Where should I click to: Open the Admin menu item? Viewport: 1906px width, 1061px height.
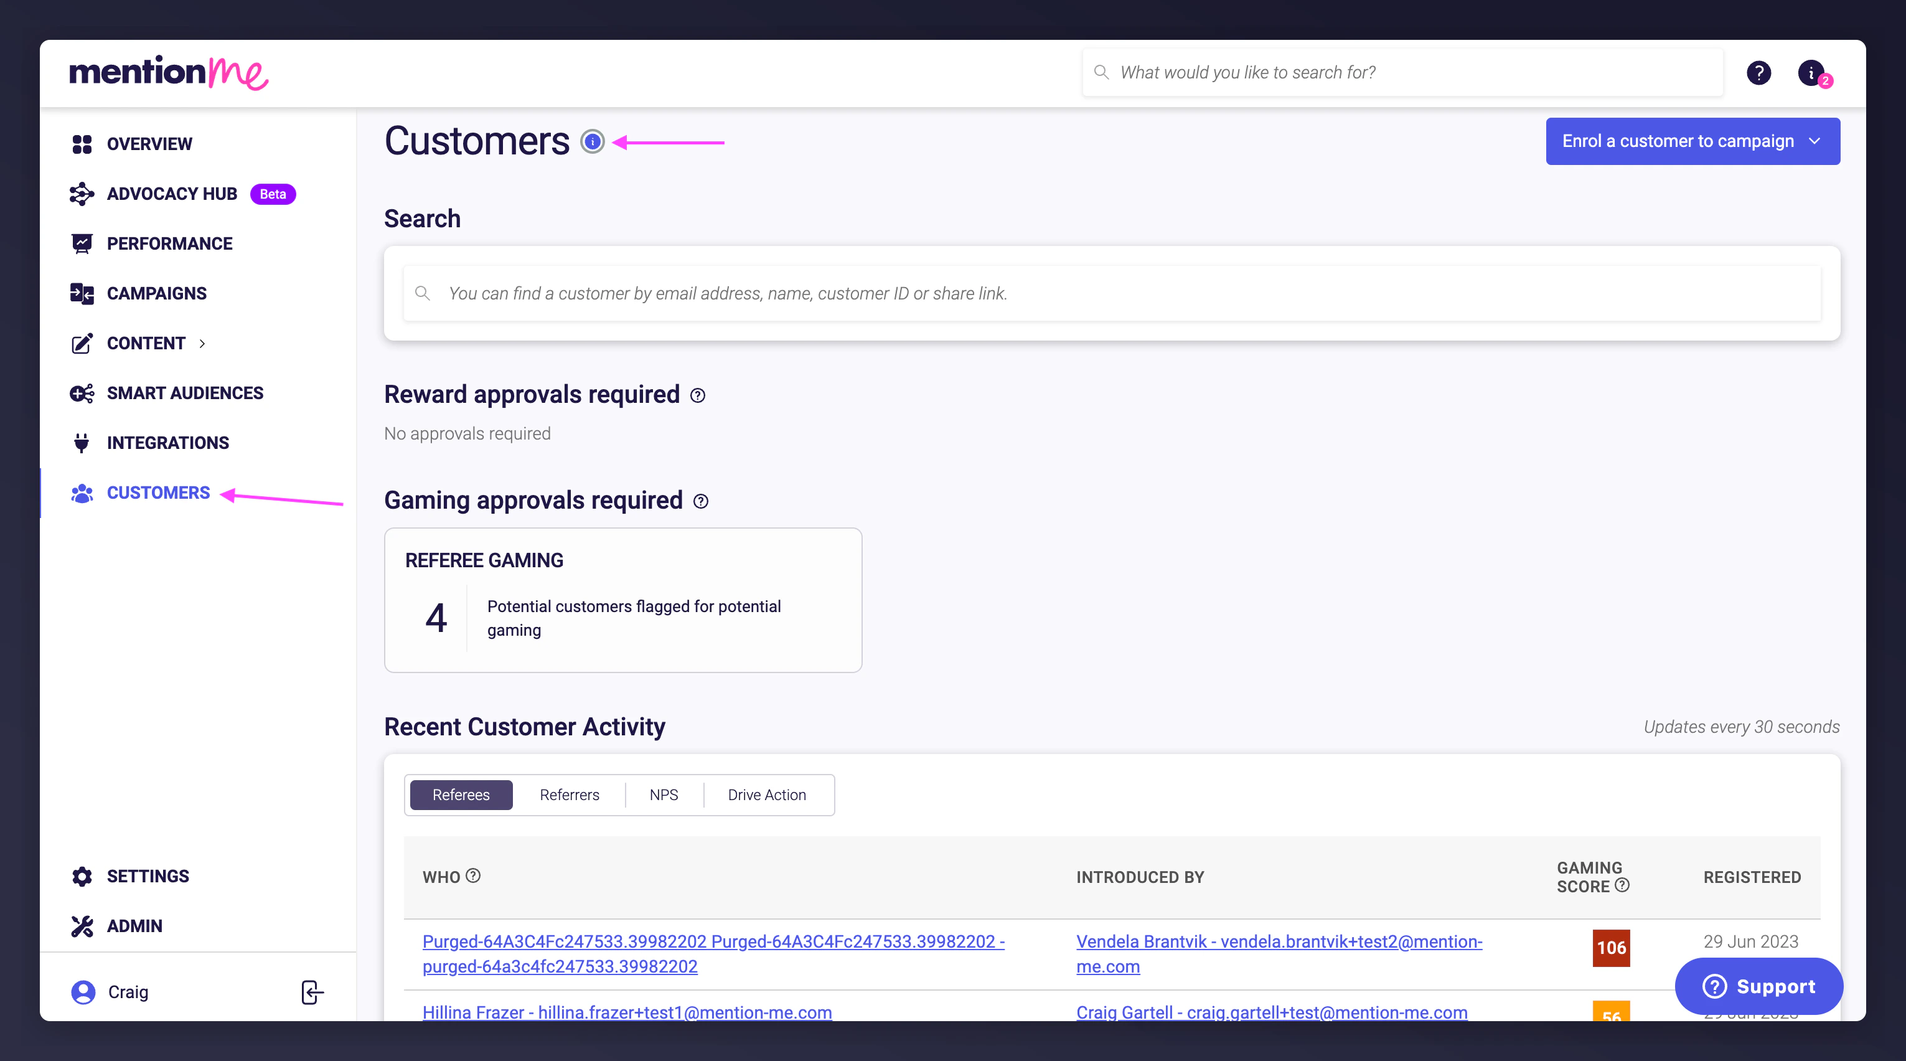coord(134,926)
